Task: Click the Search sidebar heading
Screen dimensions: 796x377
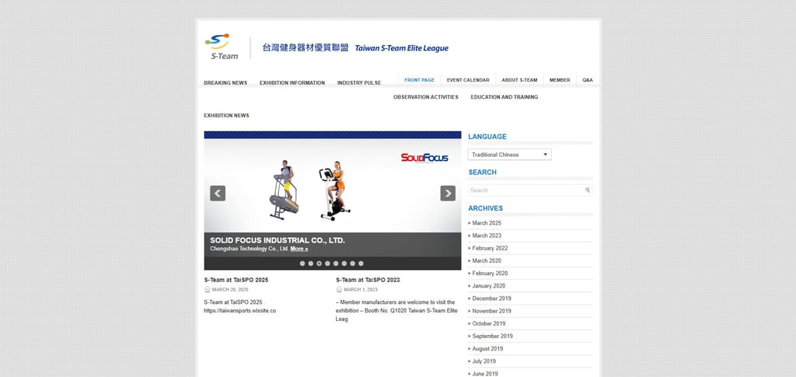Action: [x=482, y=173]
